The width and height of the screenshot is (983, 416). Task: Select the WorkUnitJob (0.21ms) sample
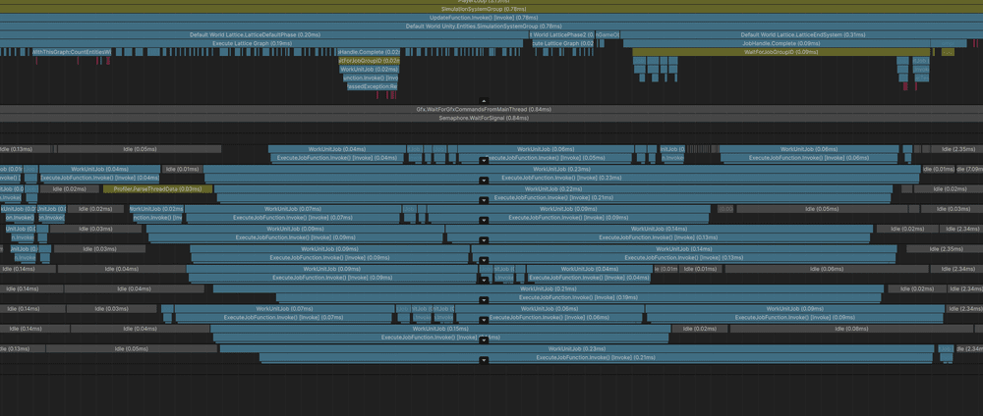549,289
